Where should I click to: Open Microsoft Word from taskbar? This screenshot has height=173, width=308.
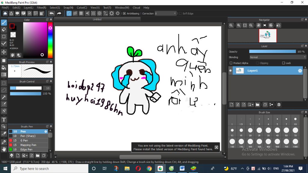pyautogui.click(x=182, y=168)
